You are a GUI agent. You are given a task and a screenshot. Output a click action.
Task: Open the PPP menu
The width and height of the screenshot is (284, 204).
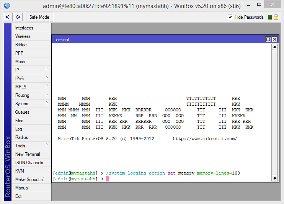[31, 53]
